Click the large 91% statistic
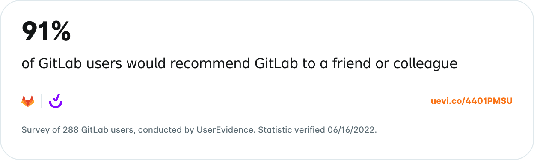534x160 pixels. click(46, 31)
